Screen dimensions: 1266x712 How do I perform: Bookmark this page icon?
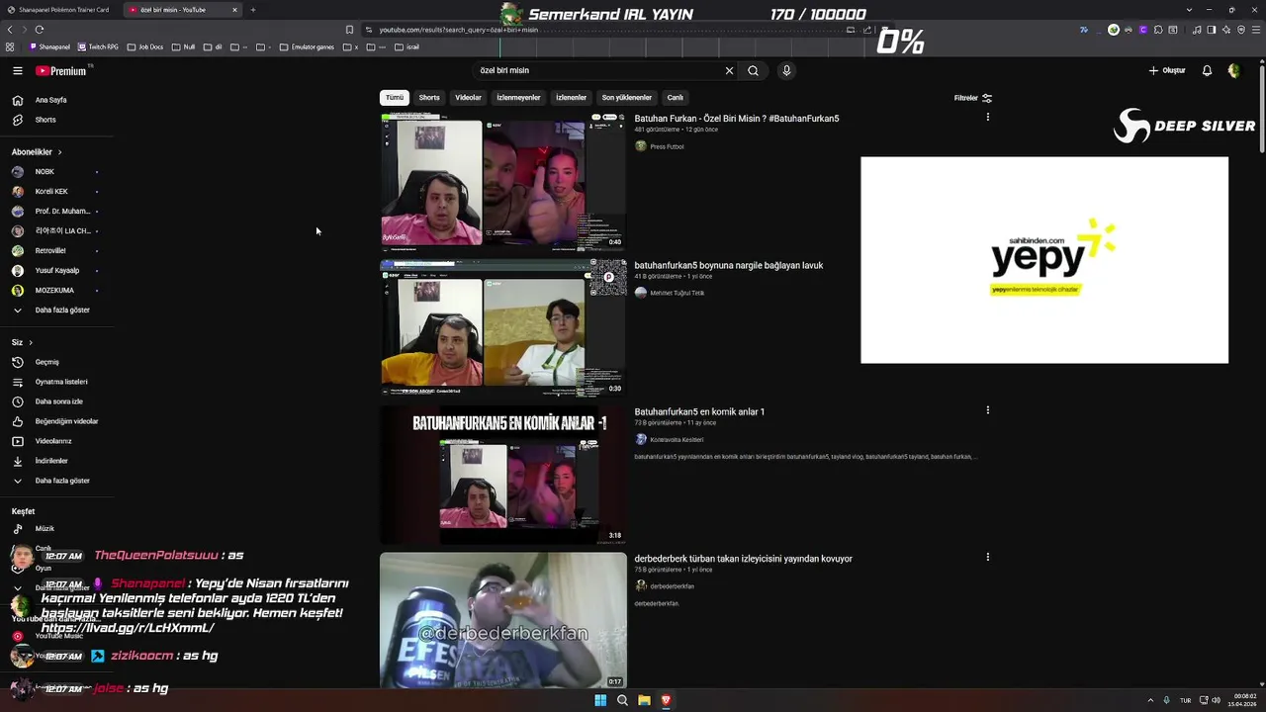click(349, 30)
